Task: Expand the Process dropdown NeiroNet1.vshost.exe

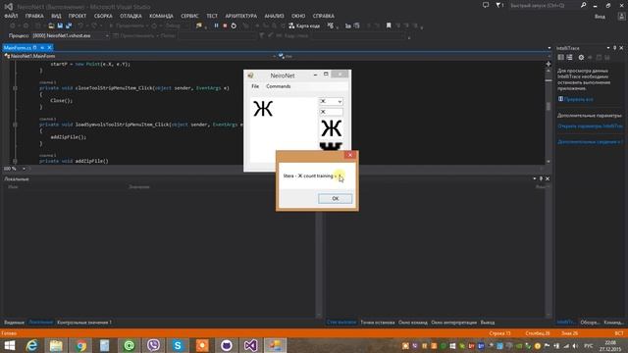Action: point(107,35)
